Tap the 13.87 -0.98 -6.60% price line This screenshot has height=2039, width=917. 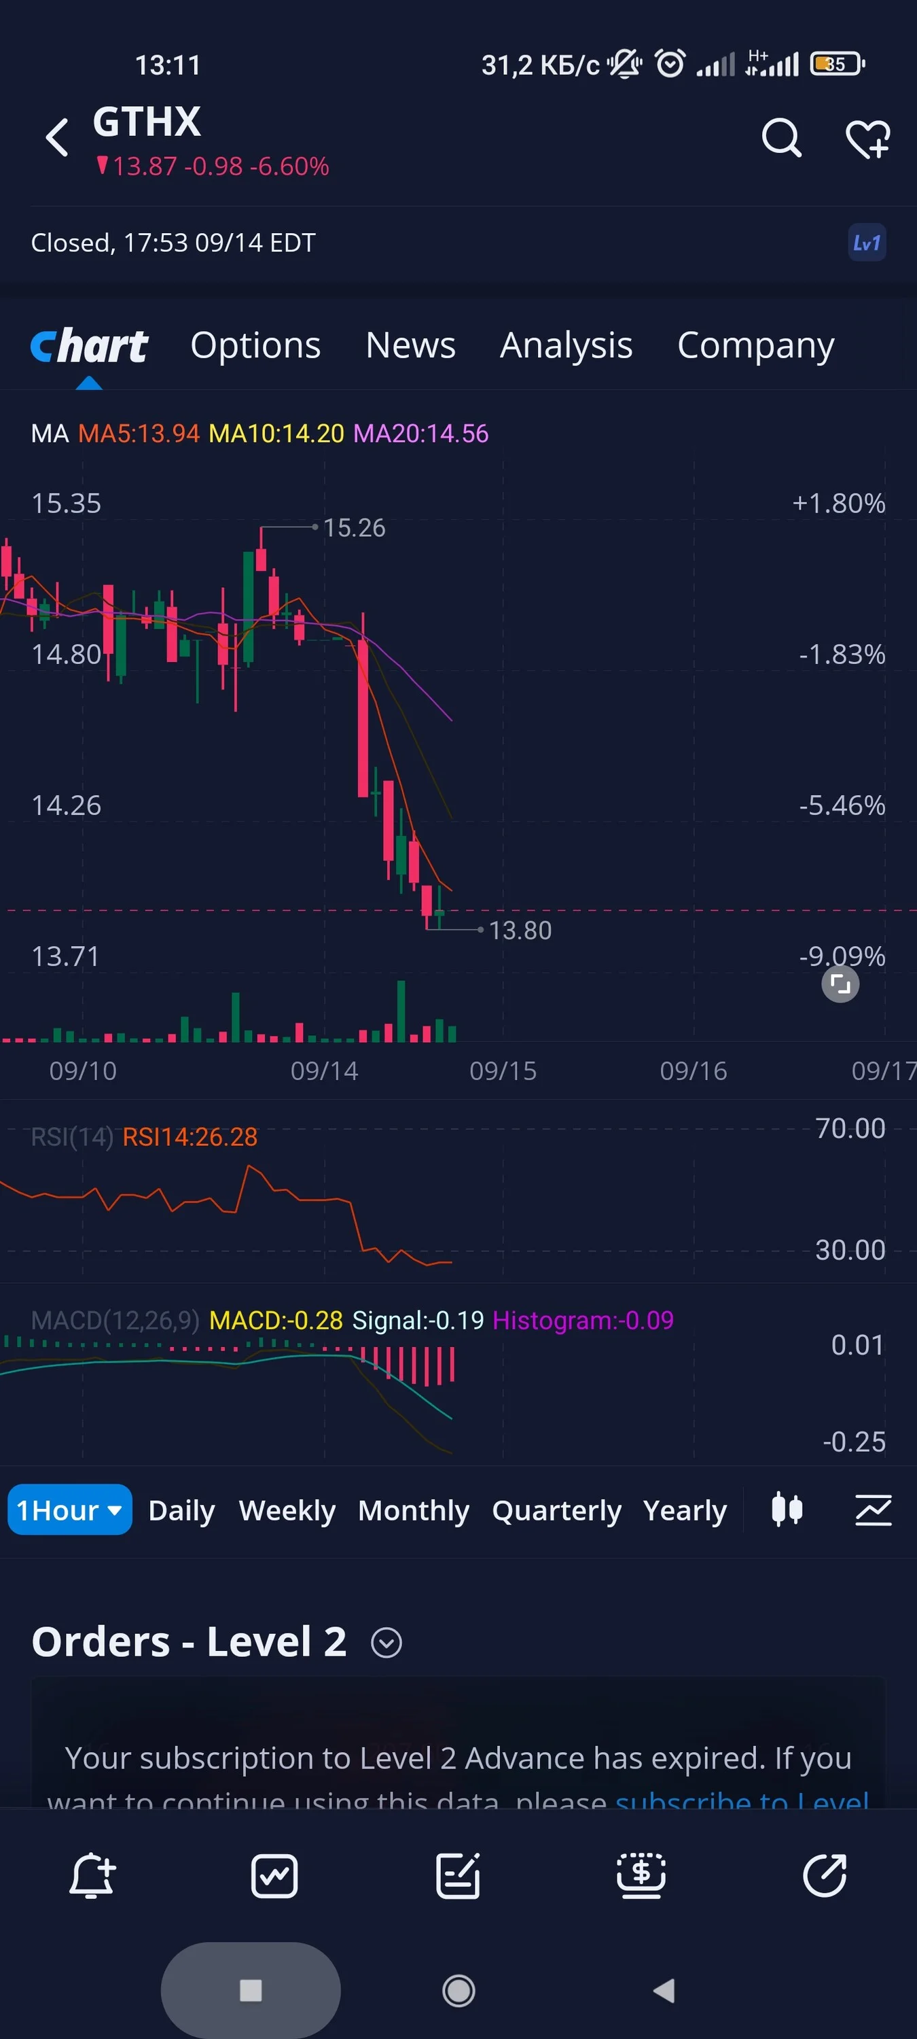(x=213, y=167)
